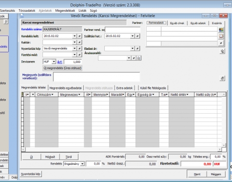Image resolution: width=232 pixels, height=182 pixels.
Task: Click the Ment button
Action: (197, 174)
